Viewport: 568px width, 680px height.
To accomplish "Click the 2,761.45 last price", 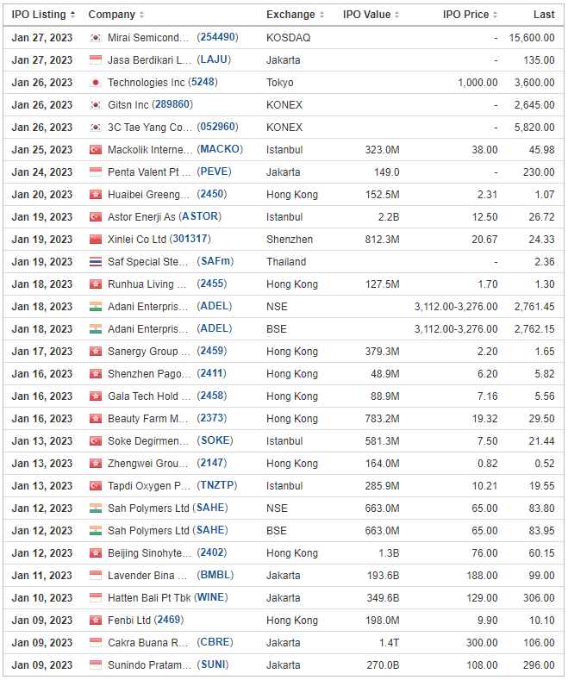I will click(534, 307).
